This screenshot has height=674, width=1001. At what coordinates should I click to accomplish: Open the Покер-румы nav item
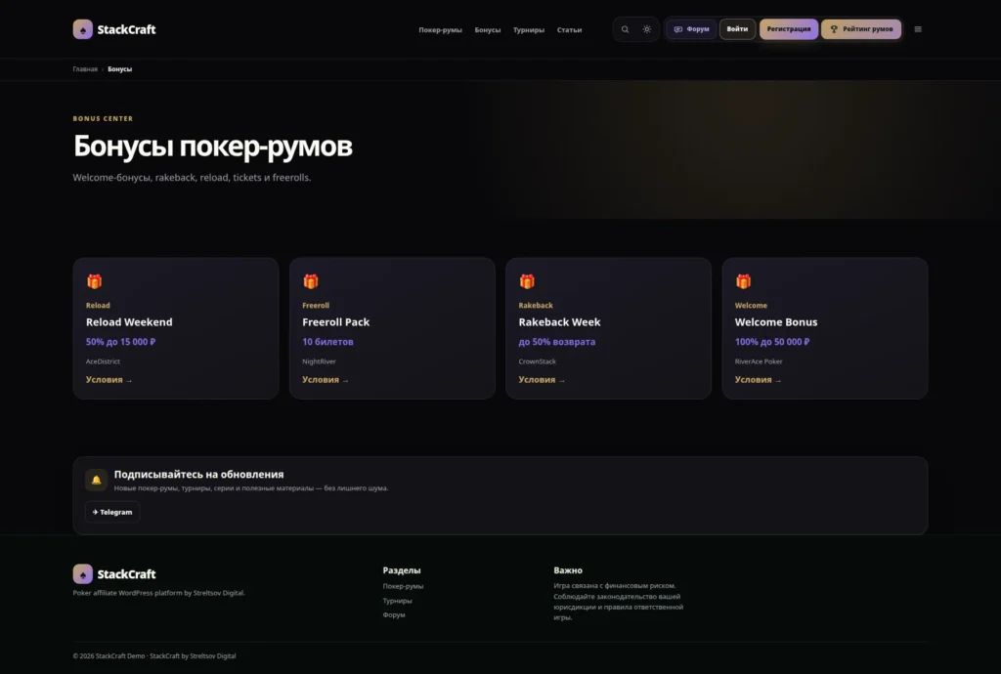441,30
